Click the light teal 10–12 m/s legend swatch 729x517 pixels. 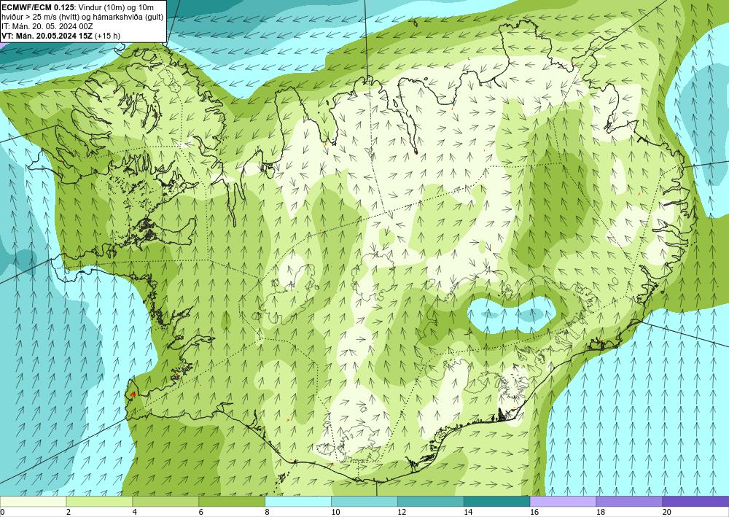click(x=364, y=501)
